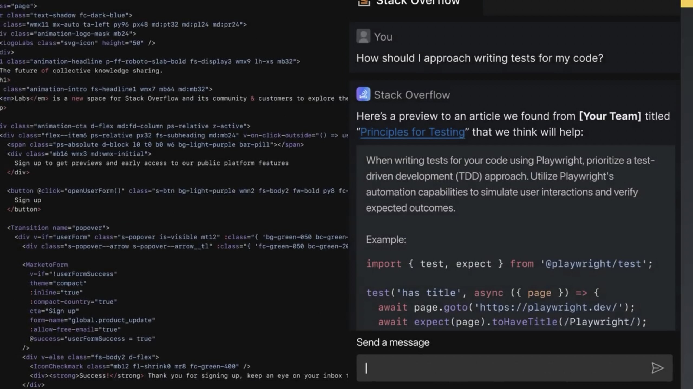Click the <strong>Success!</strong> code line
The width and height of the screenshot is (693, 389).
coord(189,375)
